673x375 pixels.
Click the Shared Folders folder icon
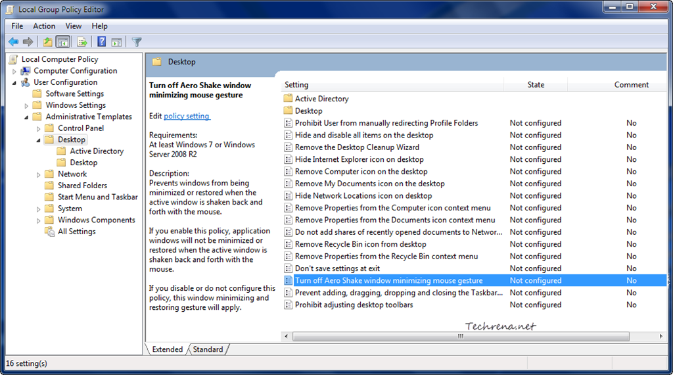pos(50,186)
